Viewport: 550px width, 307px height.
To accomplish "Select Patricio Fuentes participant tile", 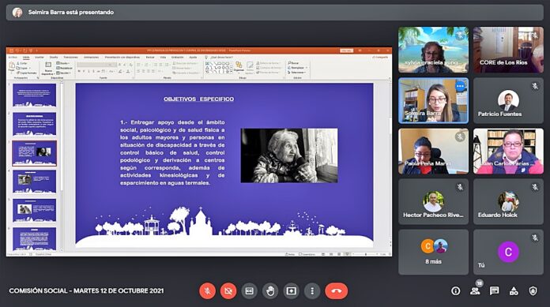I will point(508,100).
